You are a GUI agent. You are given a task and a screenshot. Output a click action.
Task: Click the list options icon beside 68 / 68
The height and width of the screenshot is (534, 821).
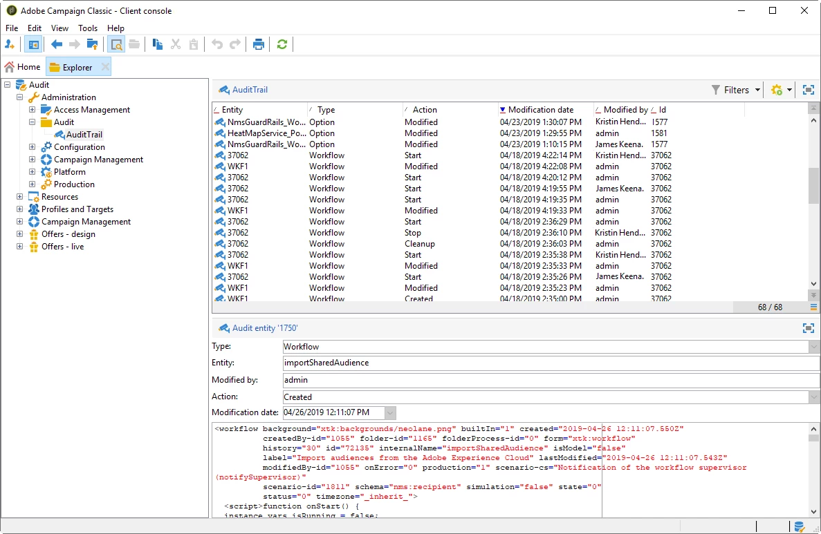(x=813, y=307)
